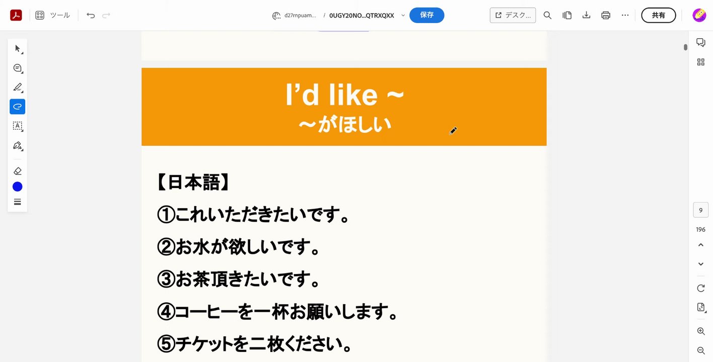
Task: Click the デスク... open in desktop button
Action: point(513,15)
